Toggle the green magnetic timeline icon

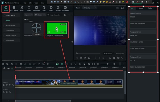(12, 68)
